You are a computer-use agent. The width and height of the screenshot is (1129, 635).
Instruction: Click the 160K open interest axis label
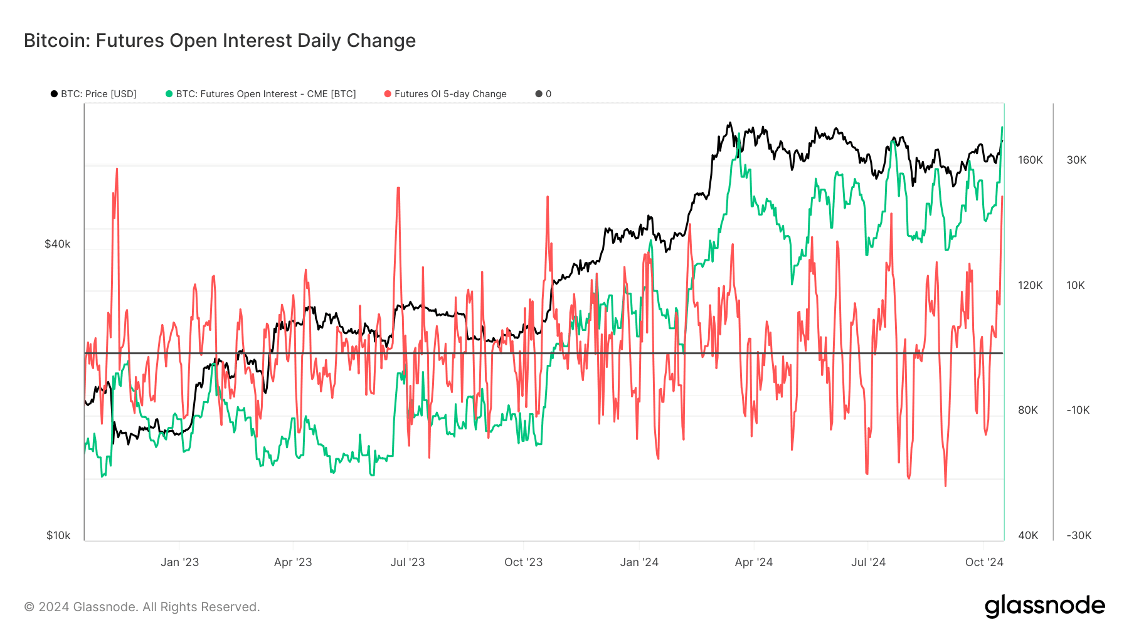pyautogui.click(x=1031, y=160)
